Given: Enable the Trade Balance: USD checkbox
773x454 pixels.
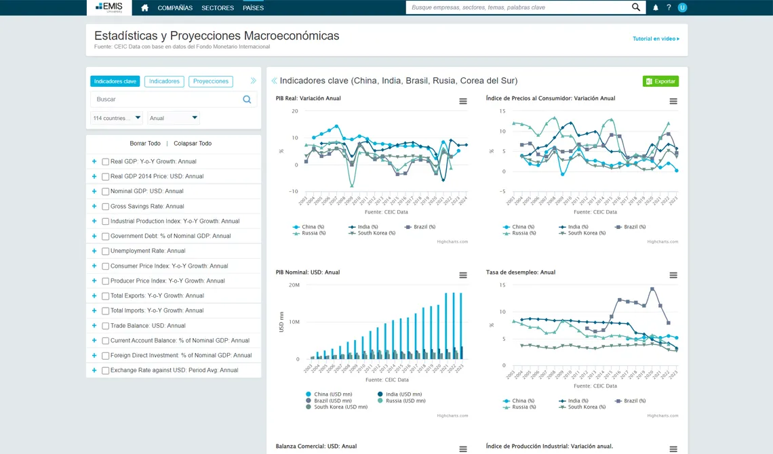Looking at the screenshot, I should [106, 326].
